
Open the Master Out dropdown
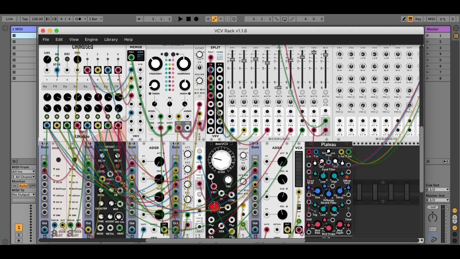point(437,200)
